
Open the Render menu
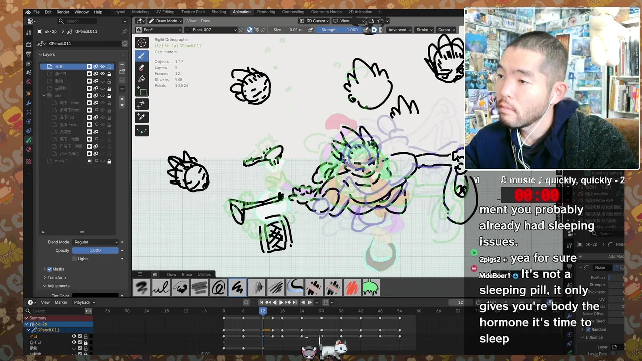(63, 12)
